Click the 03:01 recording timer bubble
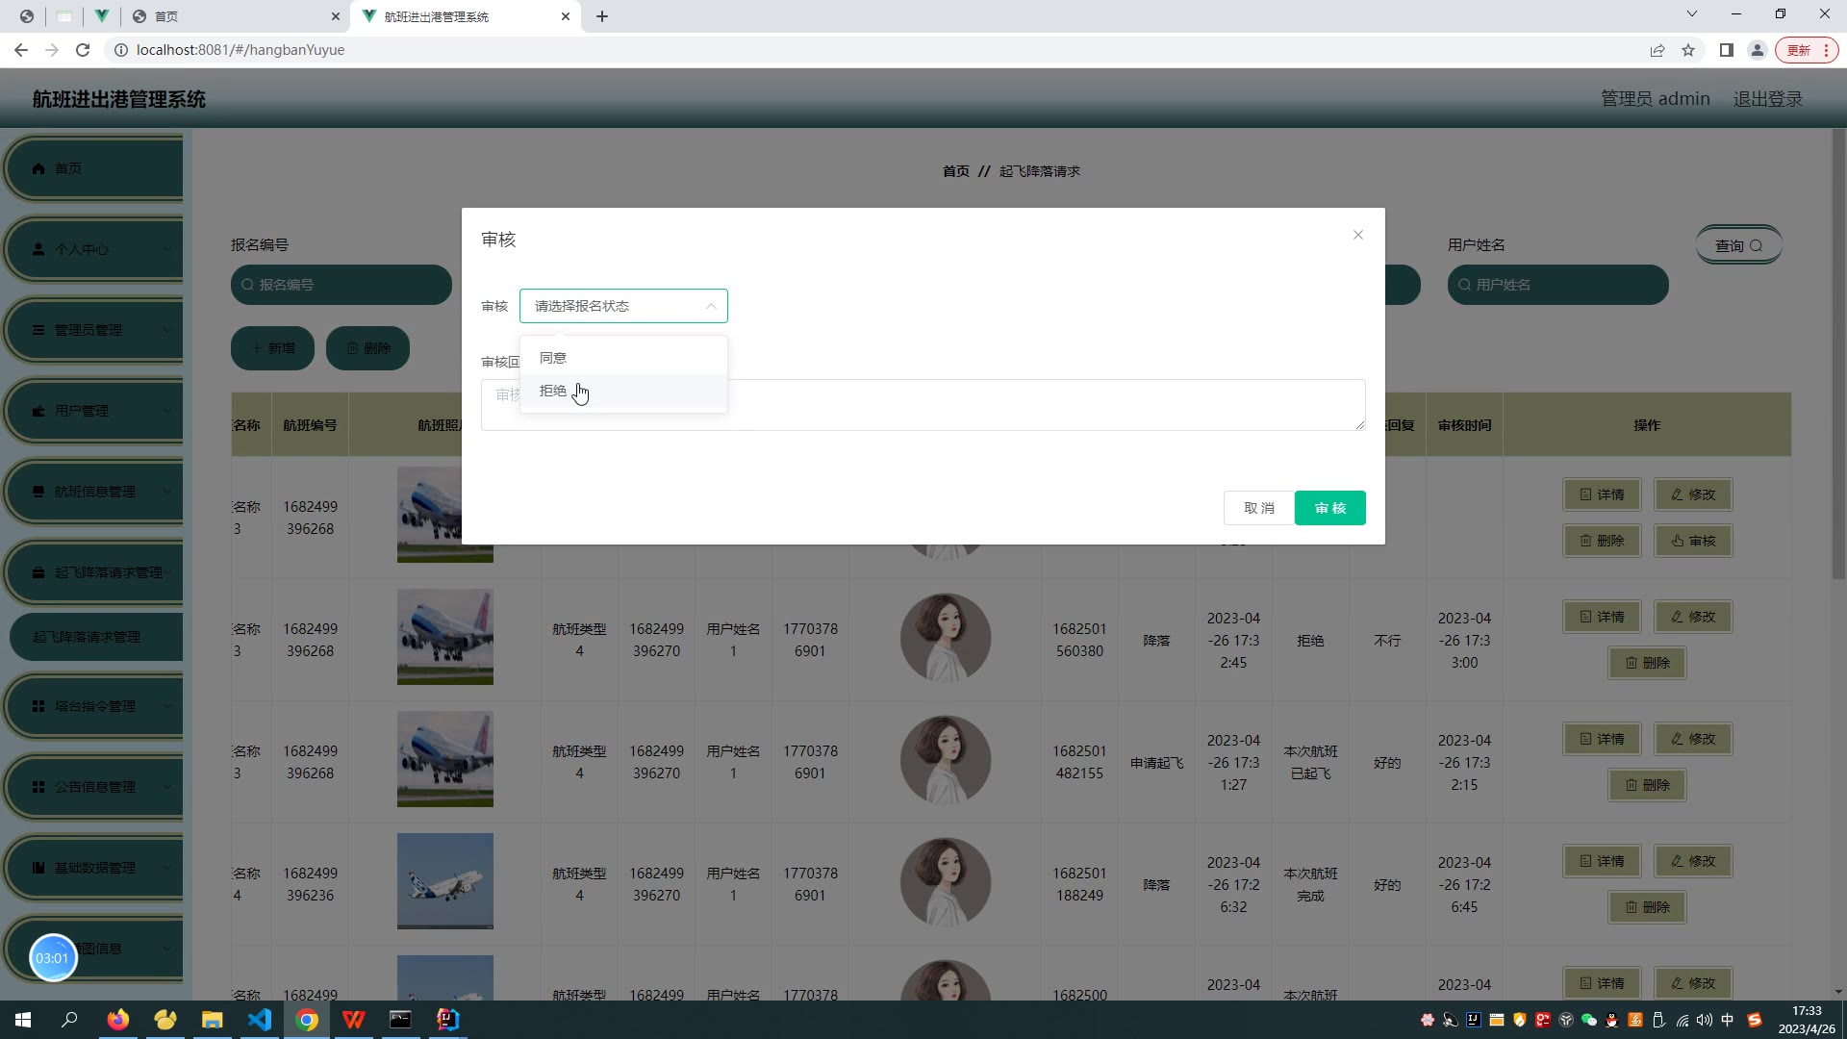Screen dimensions: 1847x1039 (x=52, y=958)
